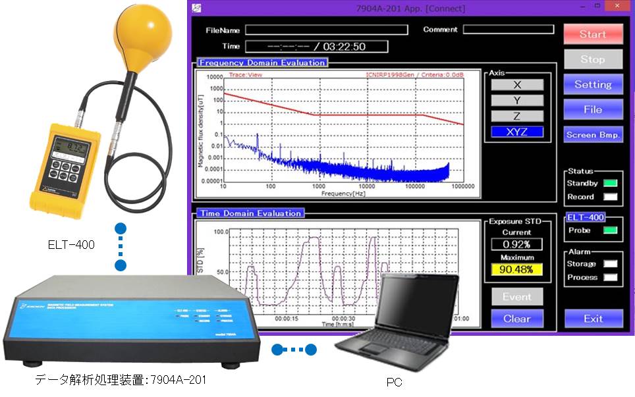The image size is (635, 397).
Task: Select the Z axis
Action: click(x=517, y=116)
